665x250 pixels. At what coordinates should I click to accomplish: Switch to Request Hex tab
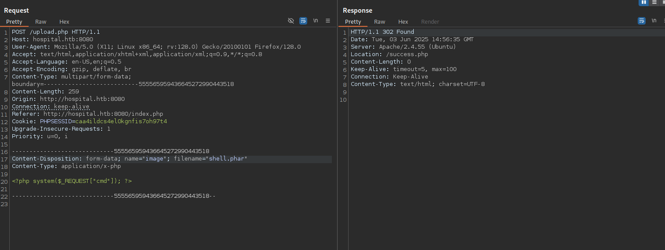[64, 21]
